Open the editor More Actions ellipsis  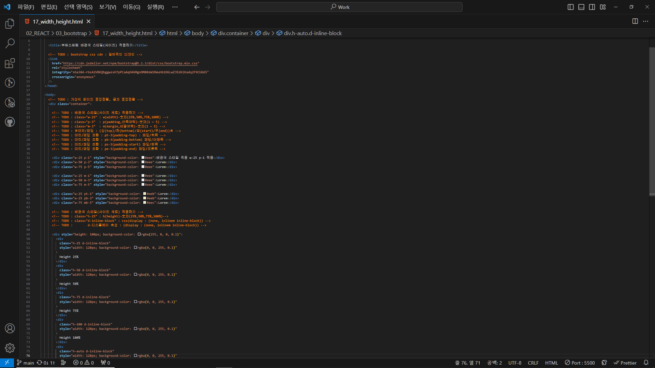point(645,21)
